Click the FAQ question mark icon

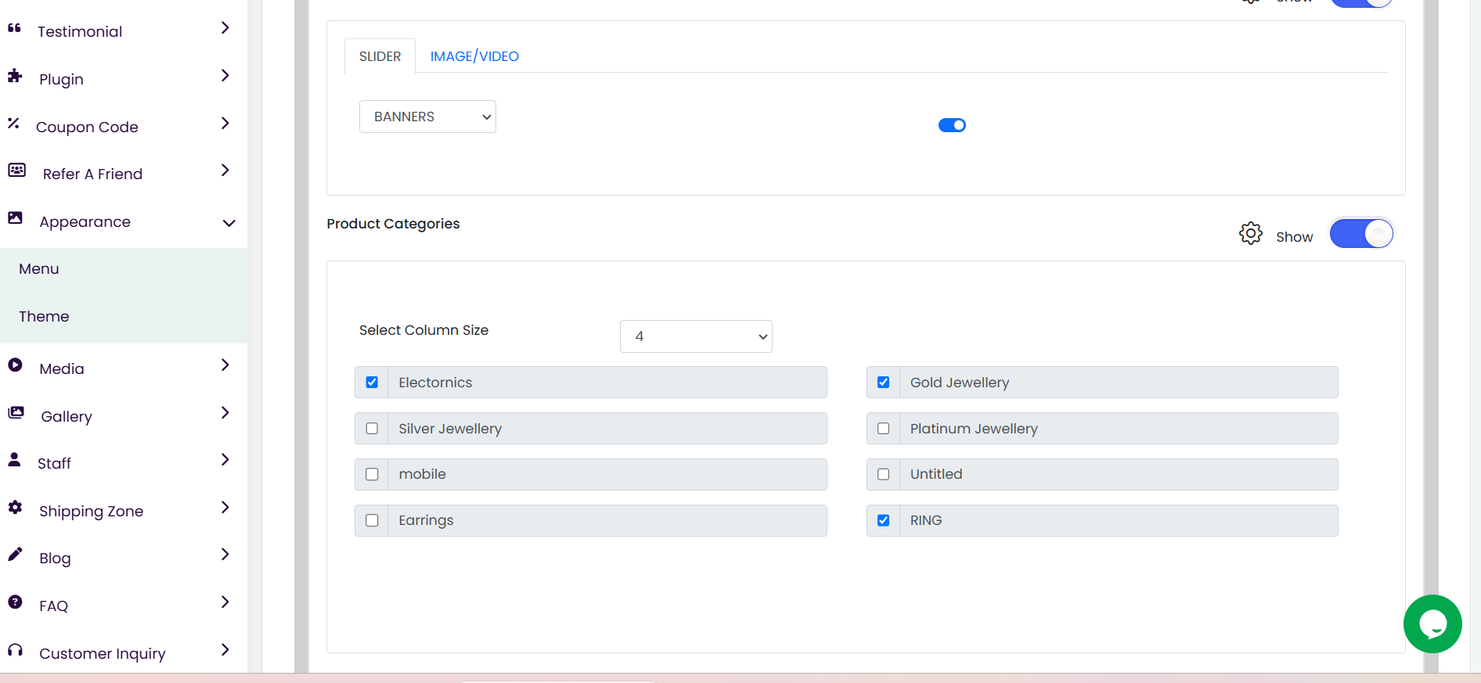[x=15, y=602]
